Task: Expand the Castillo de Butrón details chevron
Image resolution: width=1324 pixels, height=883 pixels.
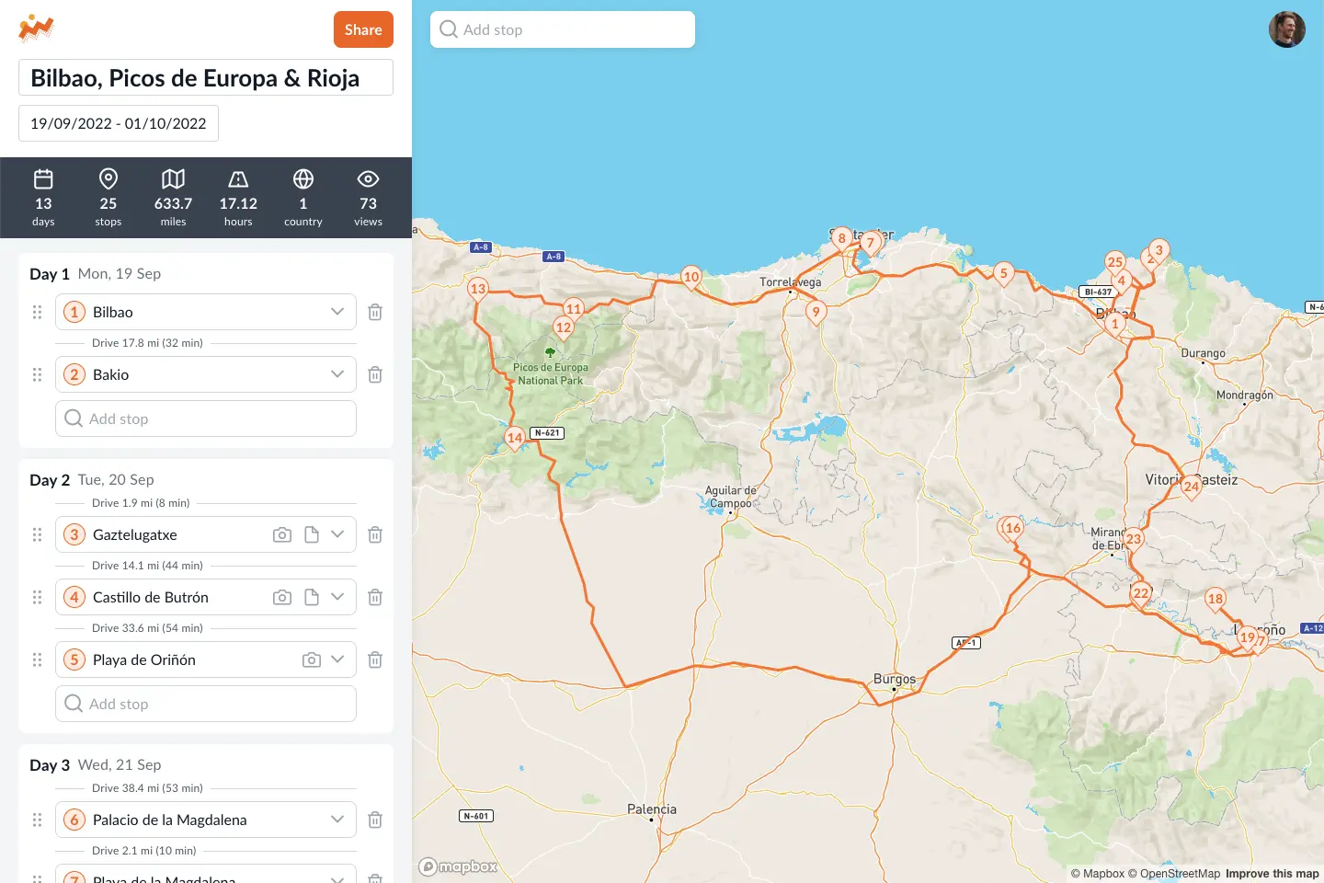Action: coord(337,596)
